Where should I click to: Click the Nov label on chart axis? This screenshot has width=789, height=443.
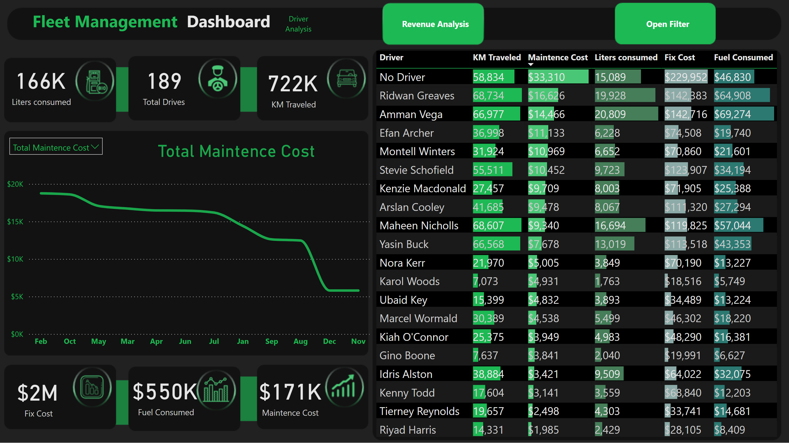[x=358, y=341]
